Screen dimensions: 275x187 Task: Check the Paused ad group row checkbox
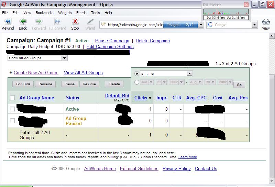tap(12, 121)
